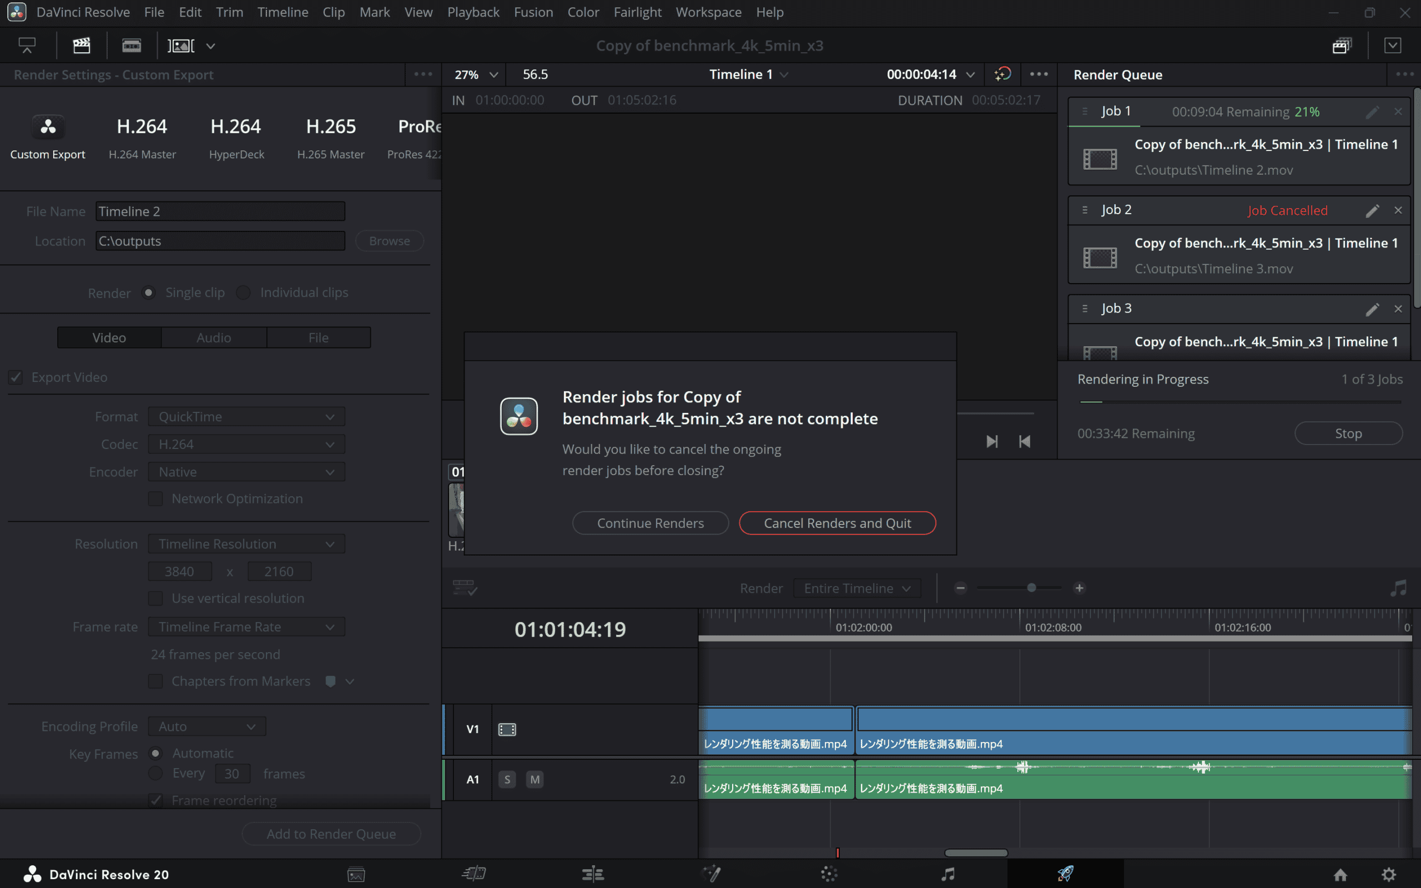This screenshot has width=1421, height=888.
Task: Go to previous clip in viewer
Action: pyautogui.click(x=1025, y=441)
